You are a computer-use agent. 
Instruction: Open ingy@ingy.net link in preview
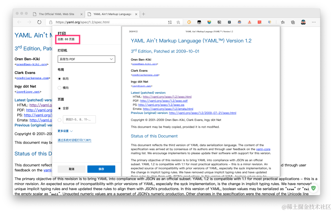tap(142, 86)
